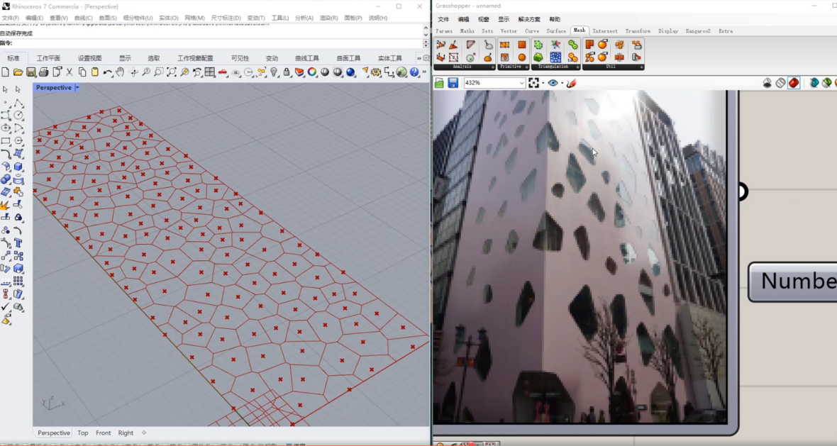Viewport: 837px width, 446px height.
Task: Click the red car icon in Rhino toolbar
Action: coord(223,72)
